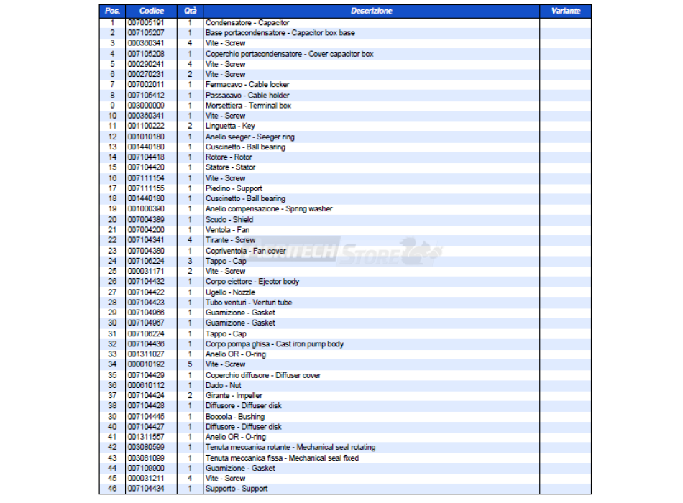The width and height of the screenshot is (683, 503).
Task: Select Tubo venturi - Venturi tube
Action: coord(249,303)
